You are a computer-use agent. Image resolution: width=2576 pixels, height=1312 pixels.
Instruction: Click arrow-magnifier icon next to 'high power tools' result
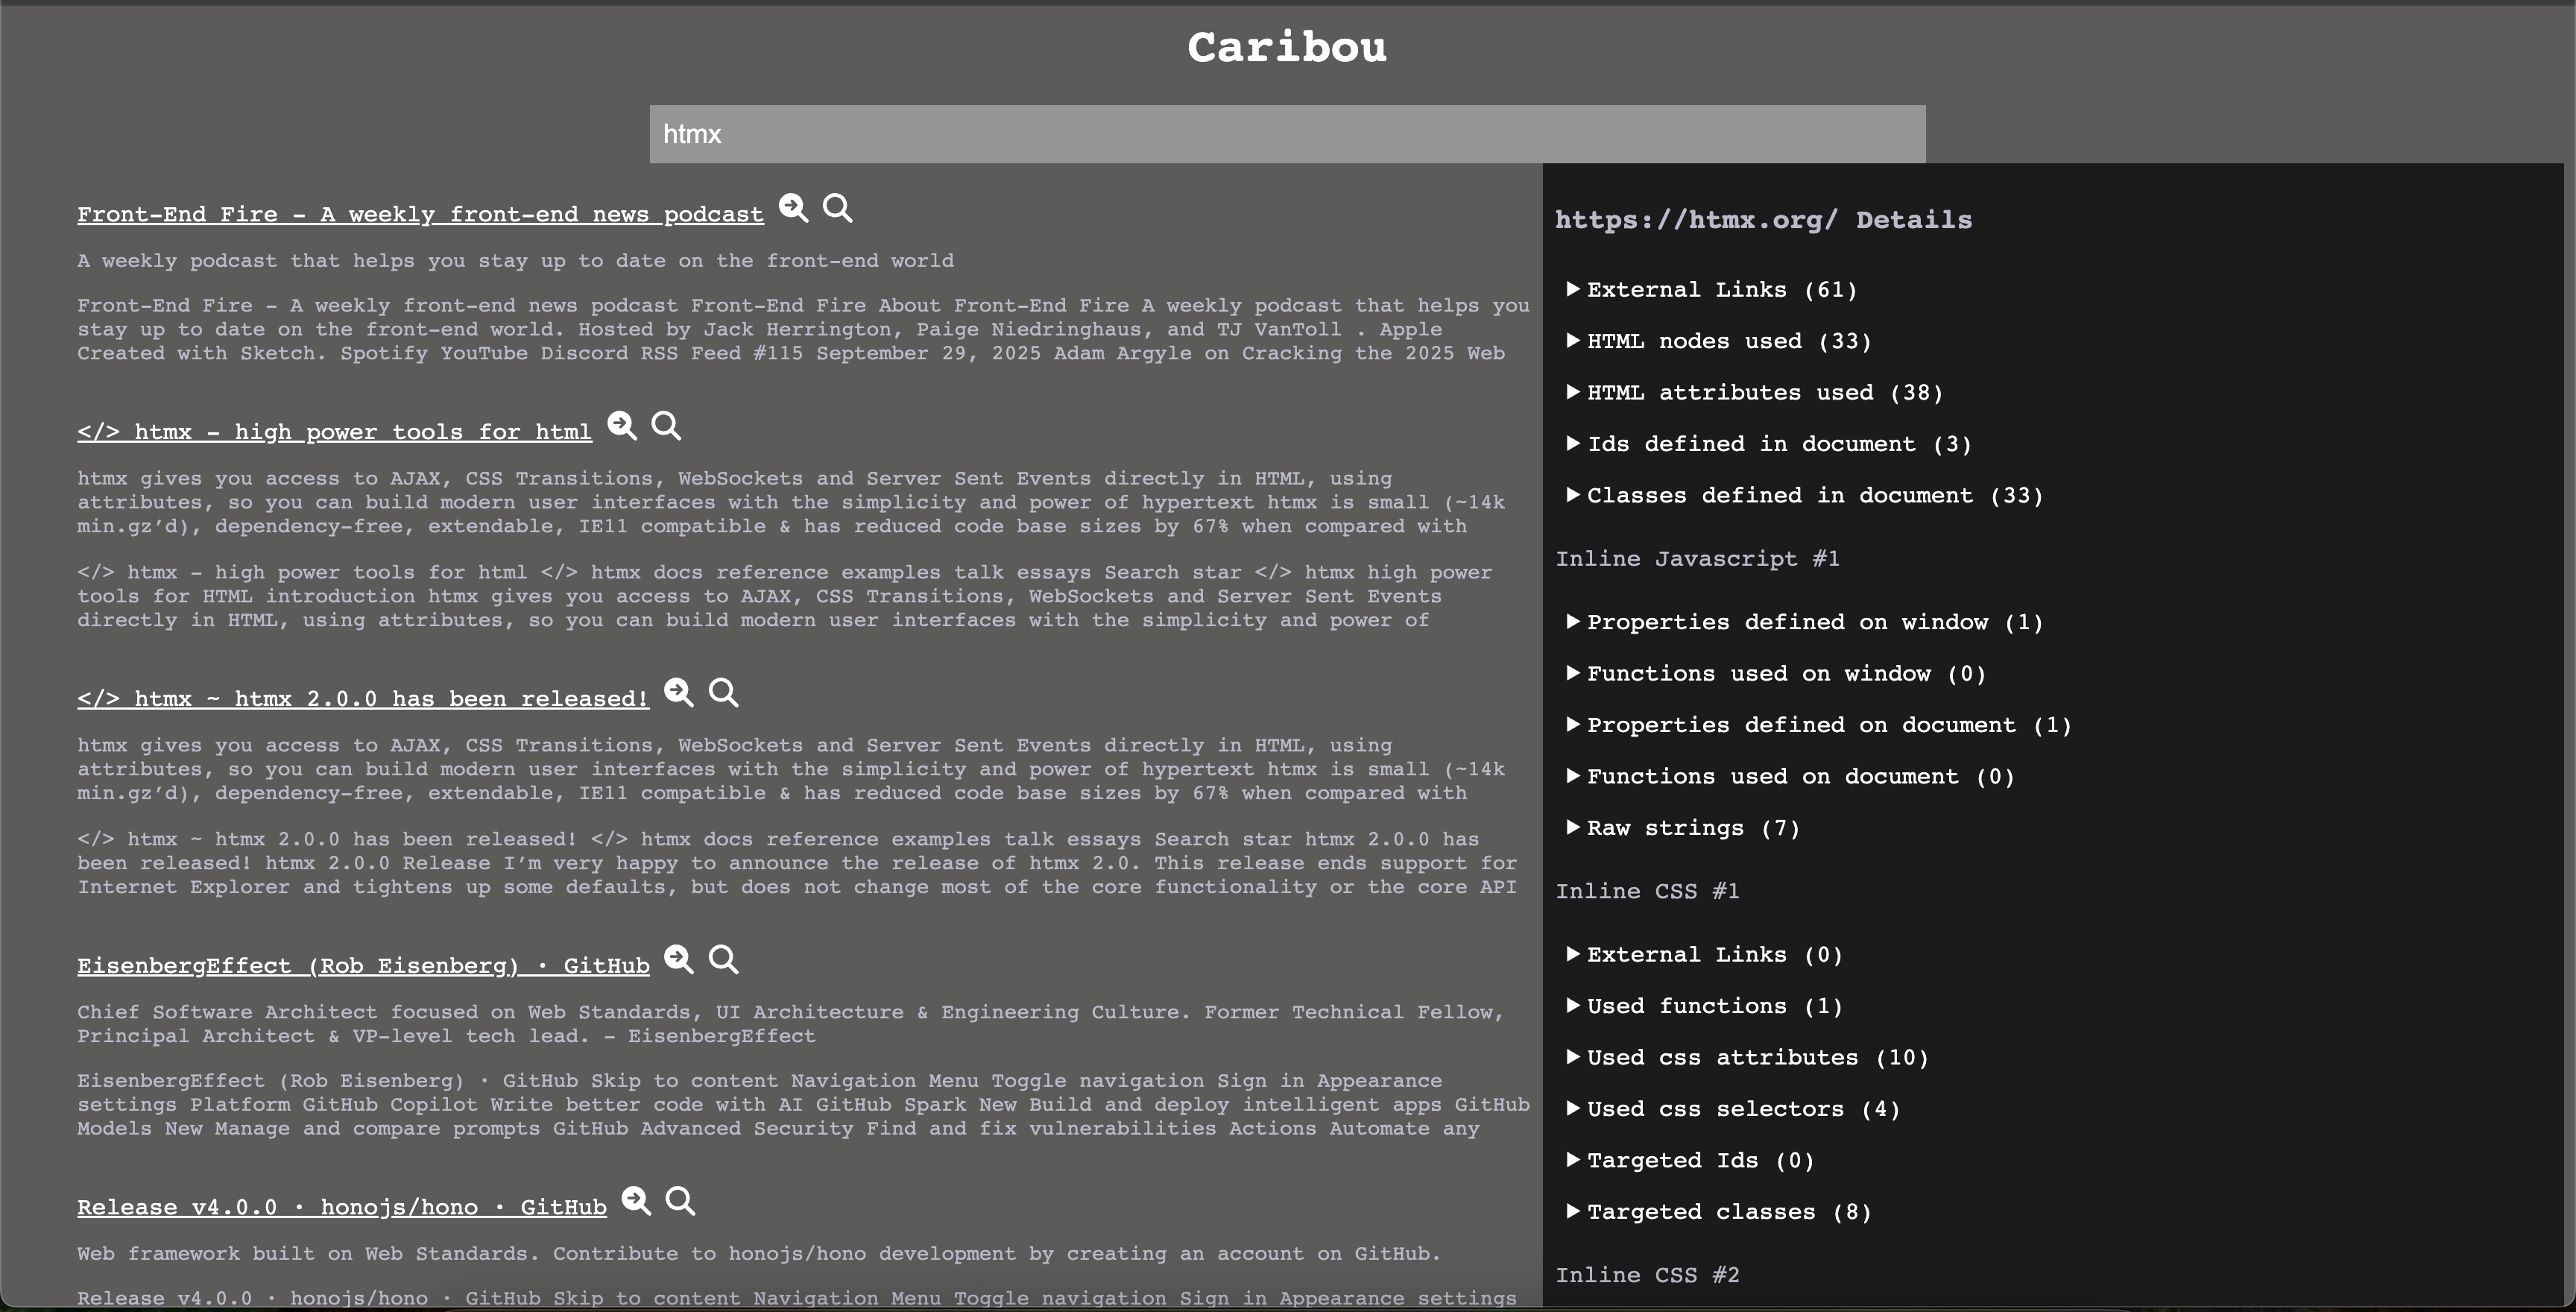coord(622,426)
